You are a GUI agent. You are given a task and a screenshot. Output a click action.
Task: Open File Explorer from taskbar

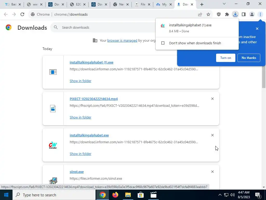pos(128,195)
